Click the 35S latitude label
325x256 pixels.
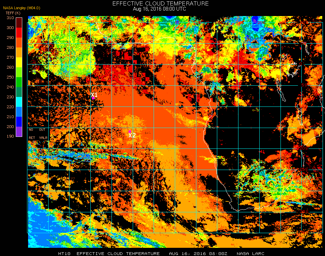(304, 212)
